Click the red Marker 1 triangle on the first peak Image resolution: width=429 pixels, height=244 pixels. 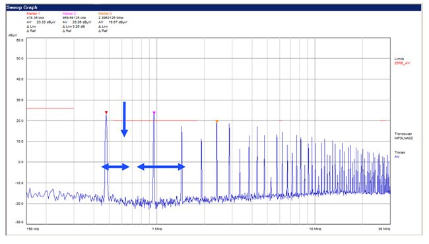click(x=106, y=112)
